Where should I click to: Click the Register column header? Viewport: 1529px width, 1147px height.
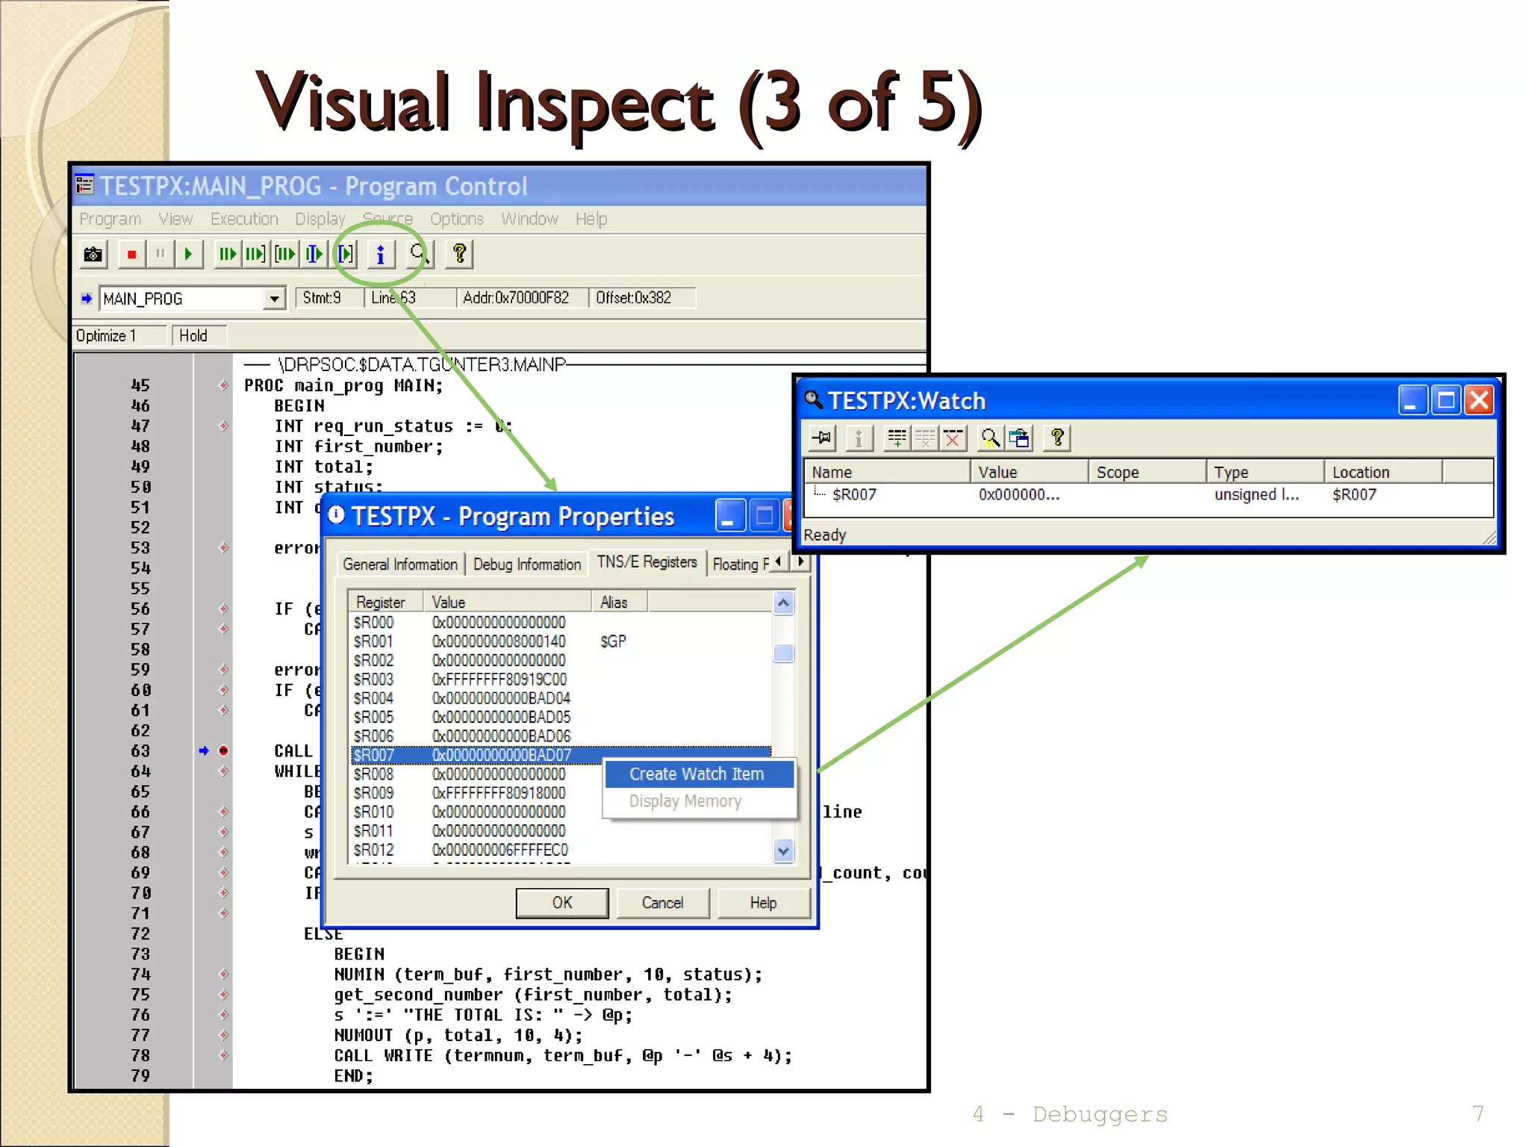(x=386, y=602)
